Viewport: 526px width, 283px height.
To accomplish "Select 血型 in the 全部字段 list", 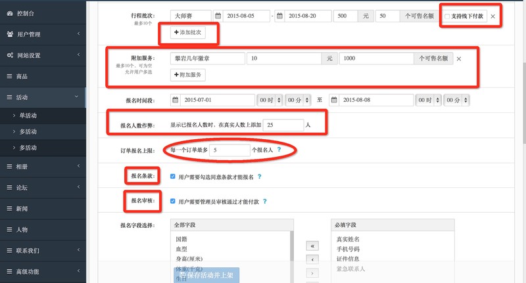I will pyautogui.click(x=181, y=249).
